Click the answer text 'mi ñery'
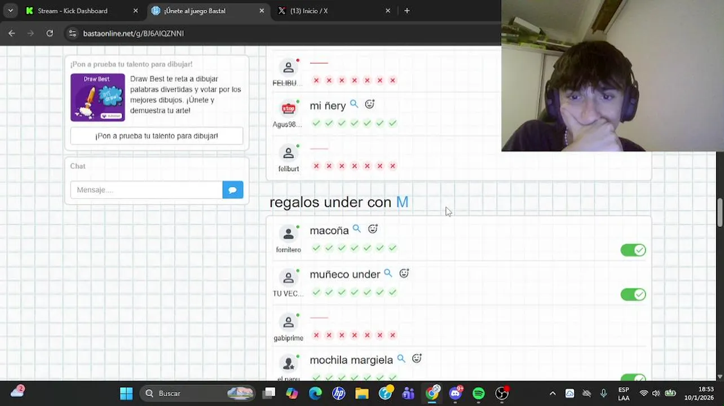The height and width of the screenshot is (406, 724). tap(328, 106)
